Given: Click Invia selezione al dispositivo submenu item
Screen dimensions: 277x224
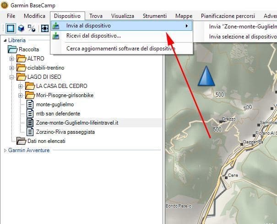Looking at the screenshot, I should click(243, 37).
